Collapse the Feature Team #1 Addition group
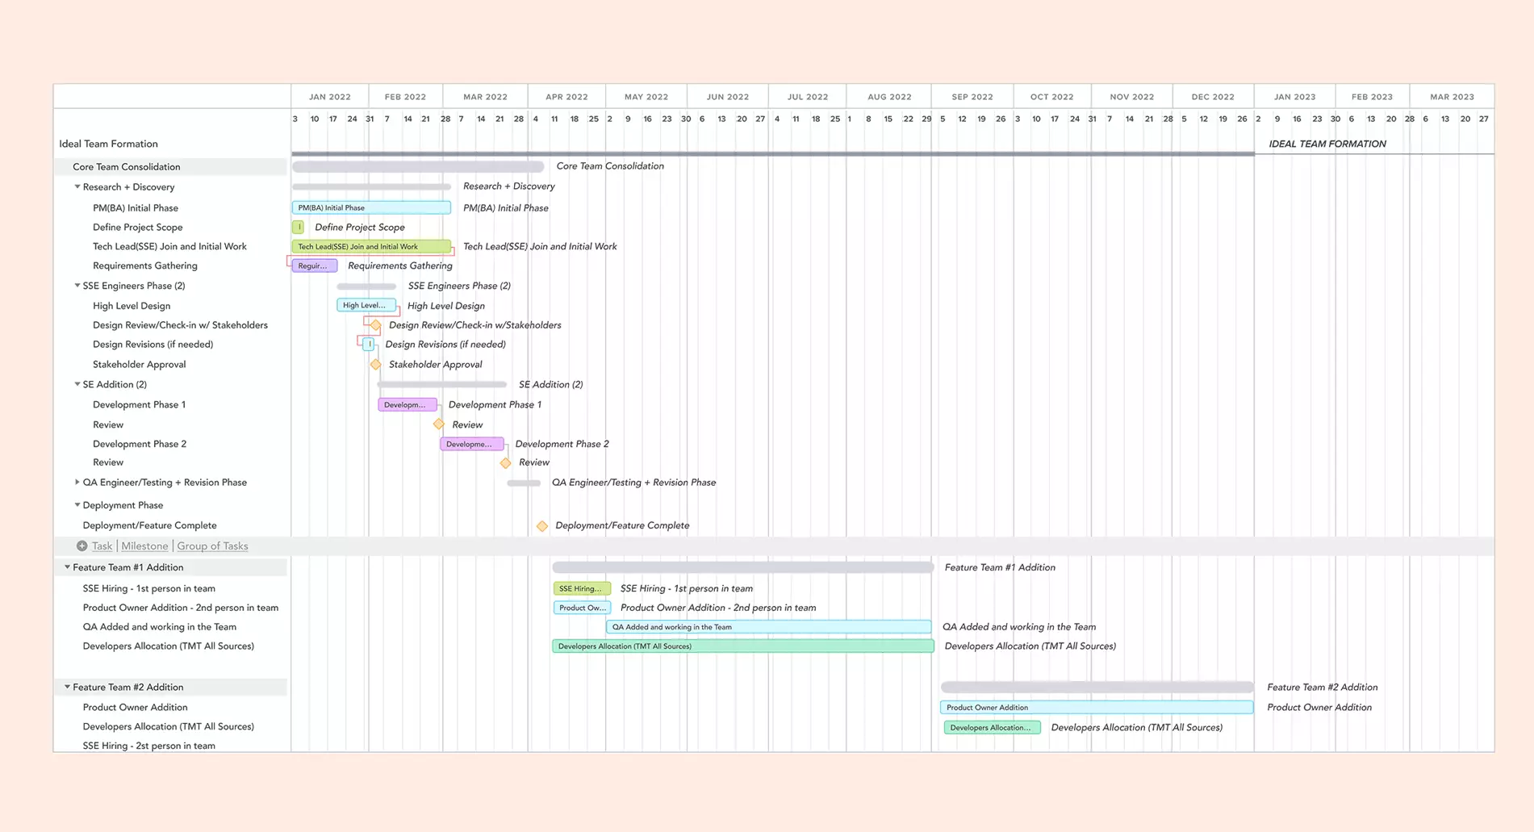This screenshot has height=832, width=1534. coord(67,567)
